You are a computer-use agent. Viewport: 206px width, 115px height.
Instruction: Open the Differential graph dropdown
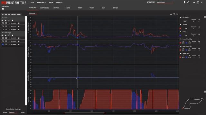[x=33, y=13]
